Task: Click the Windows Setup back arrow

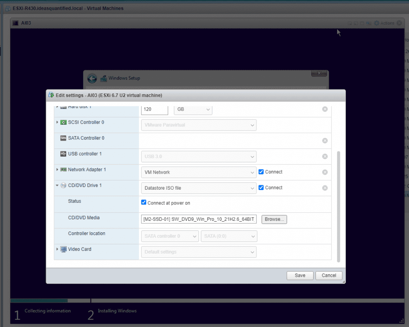Action: pyautogui.click(x=92, y=78)
